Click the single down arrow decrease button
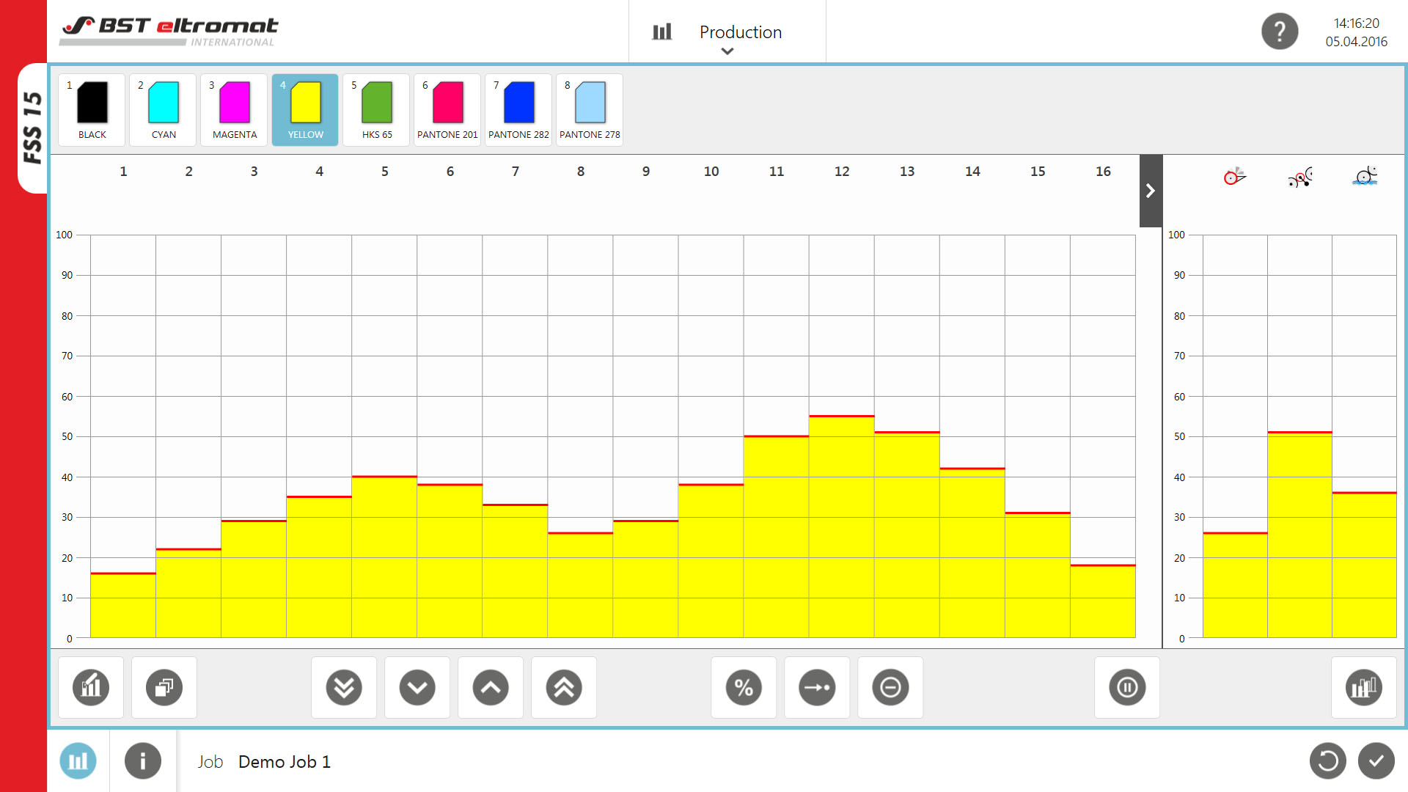This screenshot has height=792, width=1408. pos(417,687)
